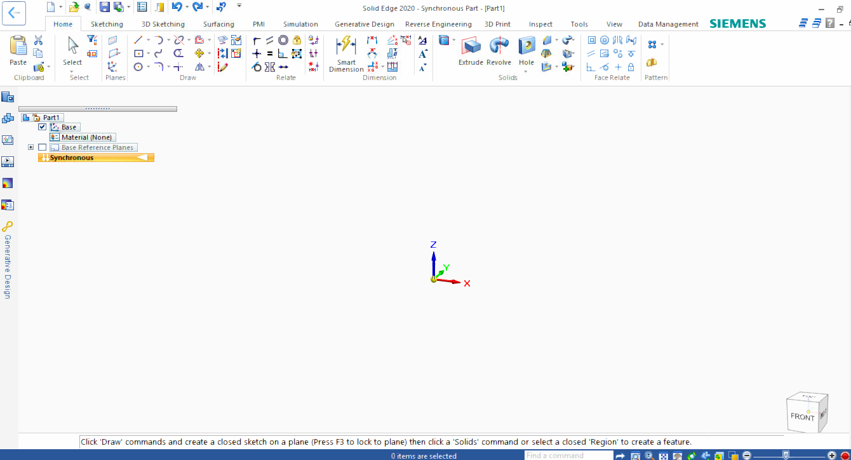Open the PMI ribbon tab
This screenshot has width=851, height=460.
258,24
